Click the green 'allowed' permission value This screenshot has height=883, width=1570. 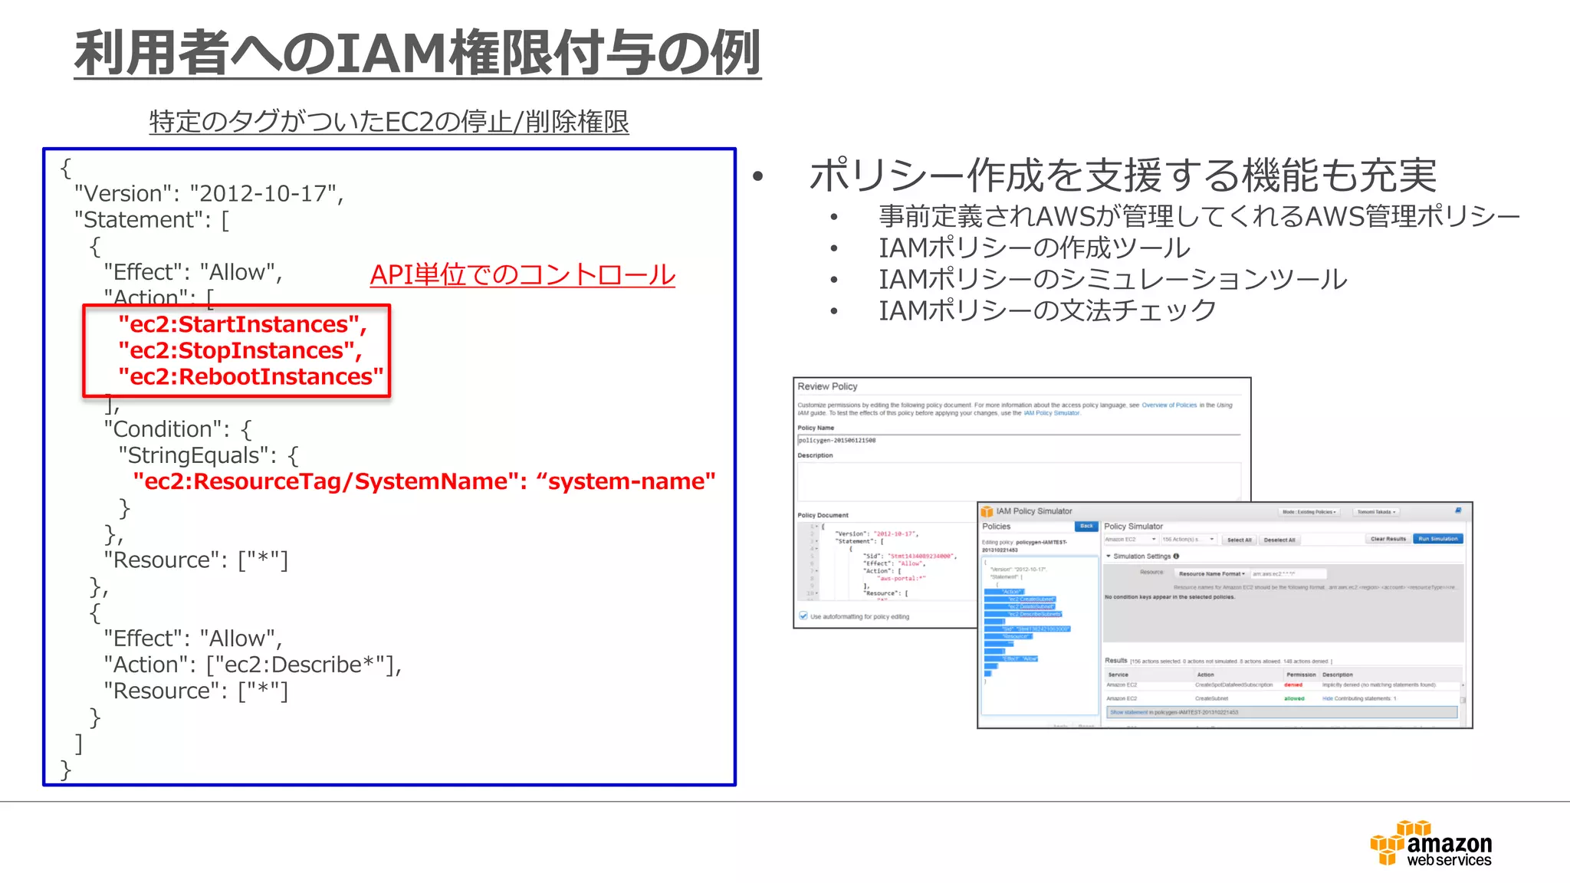point(1294,698)
